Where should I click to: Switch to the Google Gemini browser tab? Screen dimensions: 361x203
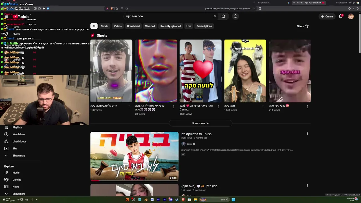click(264, 3)
